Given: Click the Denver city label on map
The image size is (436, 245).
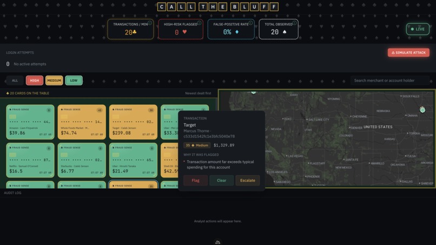Looking at the screenshot, I should tap(356, 128).
